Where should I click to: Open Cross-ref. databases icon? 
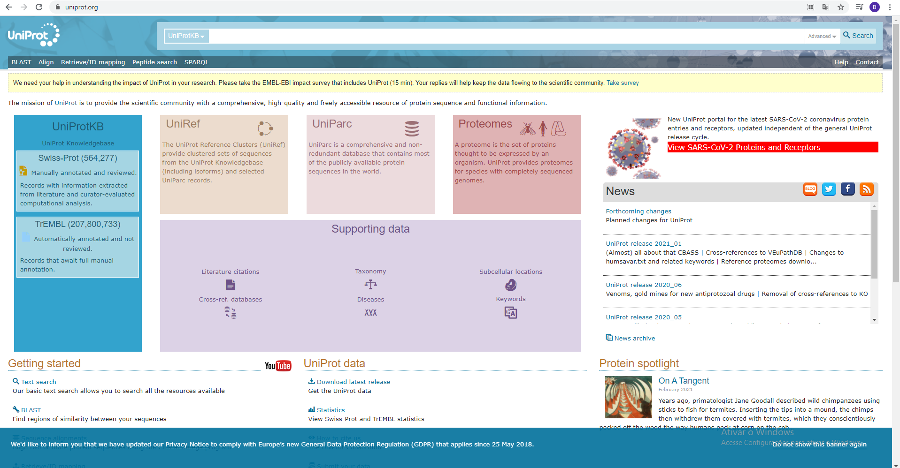[x=230, y=312]
